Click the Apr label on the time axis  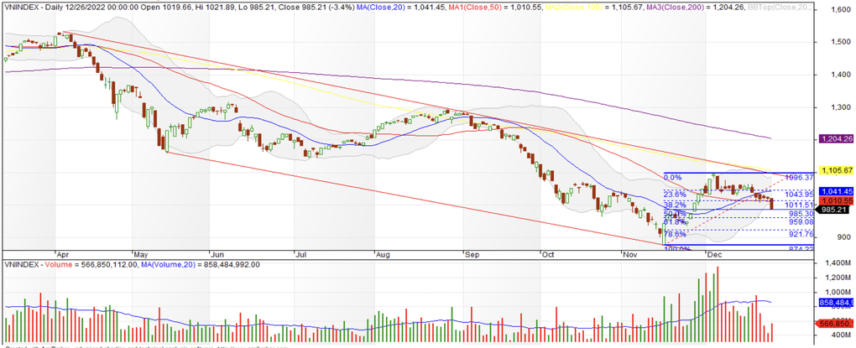click(x=62, y=253)
